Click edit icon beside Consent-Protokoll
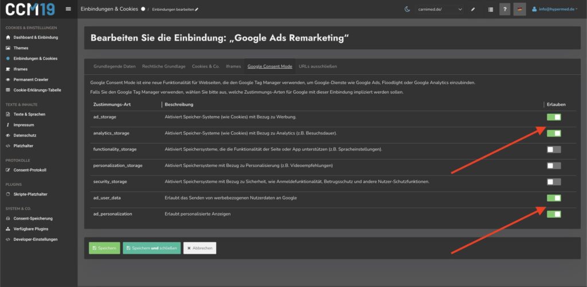Screen dimensions: 587x287 pyautogui.click(x=8, y=170)
